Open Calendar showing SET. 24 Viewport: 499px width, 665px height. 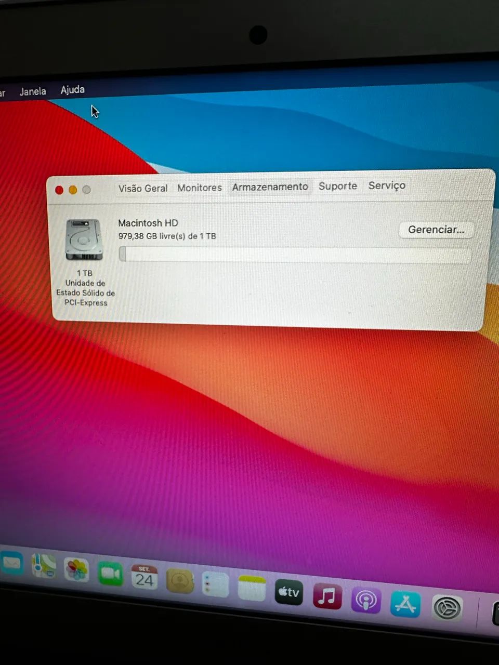[x=144, y=577]
